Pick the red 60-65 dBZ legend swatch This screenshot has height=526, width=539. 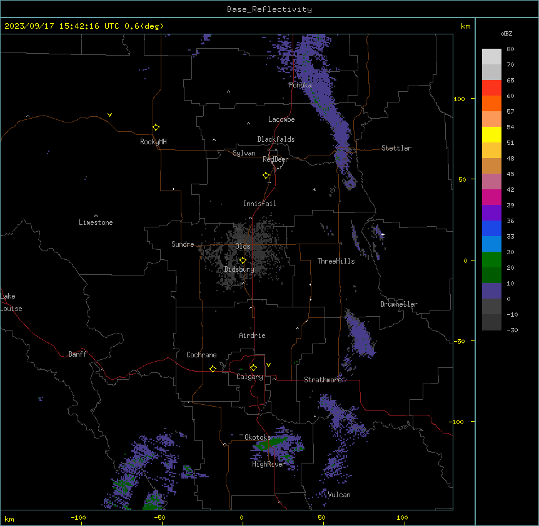(491, 88)
